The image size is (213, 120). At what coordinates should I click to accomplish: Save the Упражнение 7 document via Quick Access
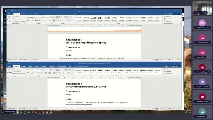[x=9, y=11]
